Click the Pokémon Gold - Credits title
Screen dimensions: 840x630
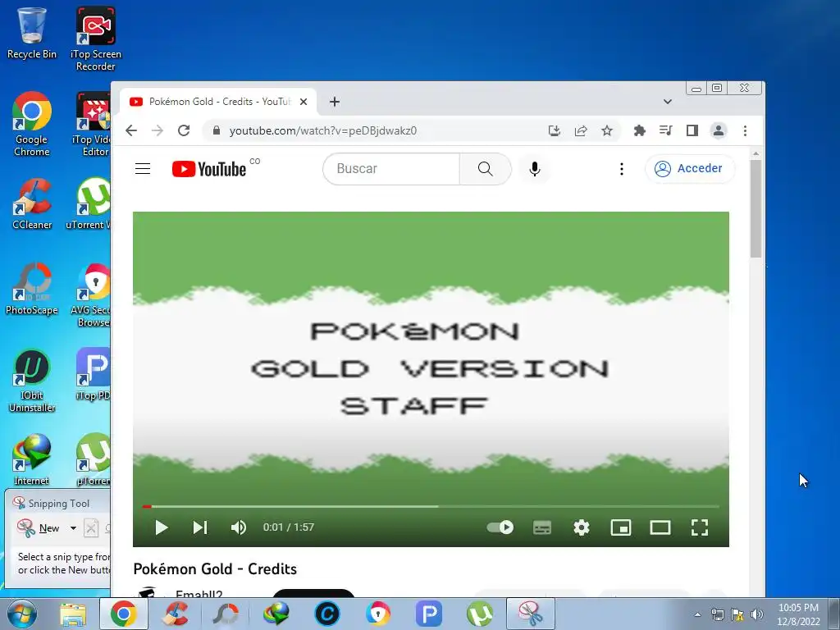click(215, 569)
